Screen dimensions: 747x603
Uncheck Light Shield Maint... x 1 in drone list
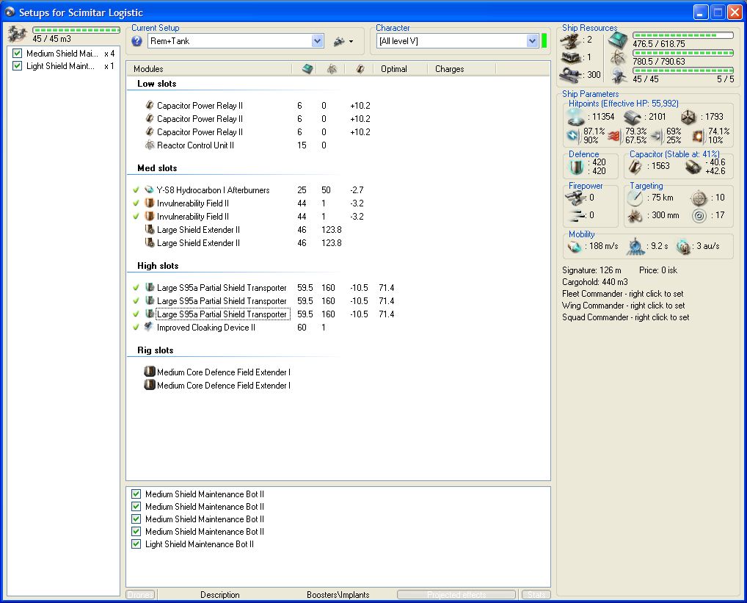click(x=17, y=66)
